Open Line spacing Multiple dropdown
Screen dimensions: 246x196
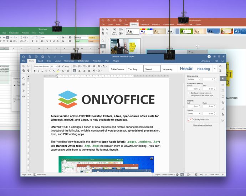194,79
